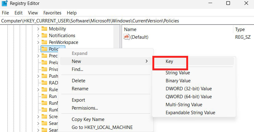Click the Name column header
Screen dimensions: 254x132
[130, 29]
